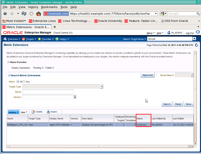This screenshot has height=154, width=201.
Task: Open the Target Type dropdown
Action: (x=102, y=87)
